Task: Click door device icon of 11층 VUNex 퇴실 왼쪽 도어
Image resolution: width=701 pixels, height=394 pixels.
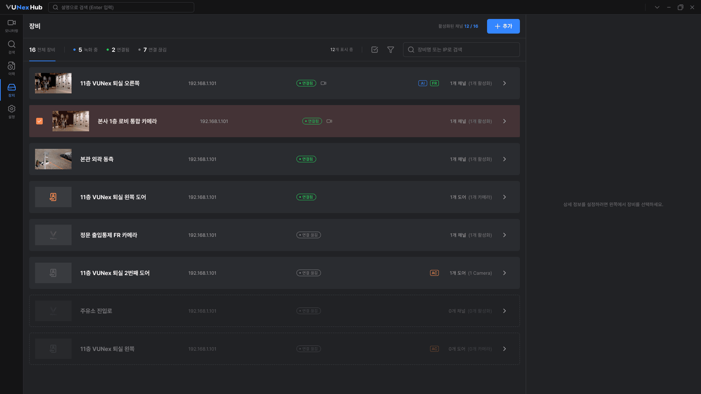Action: tap(53, 197)
